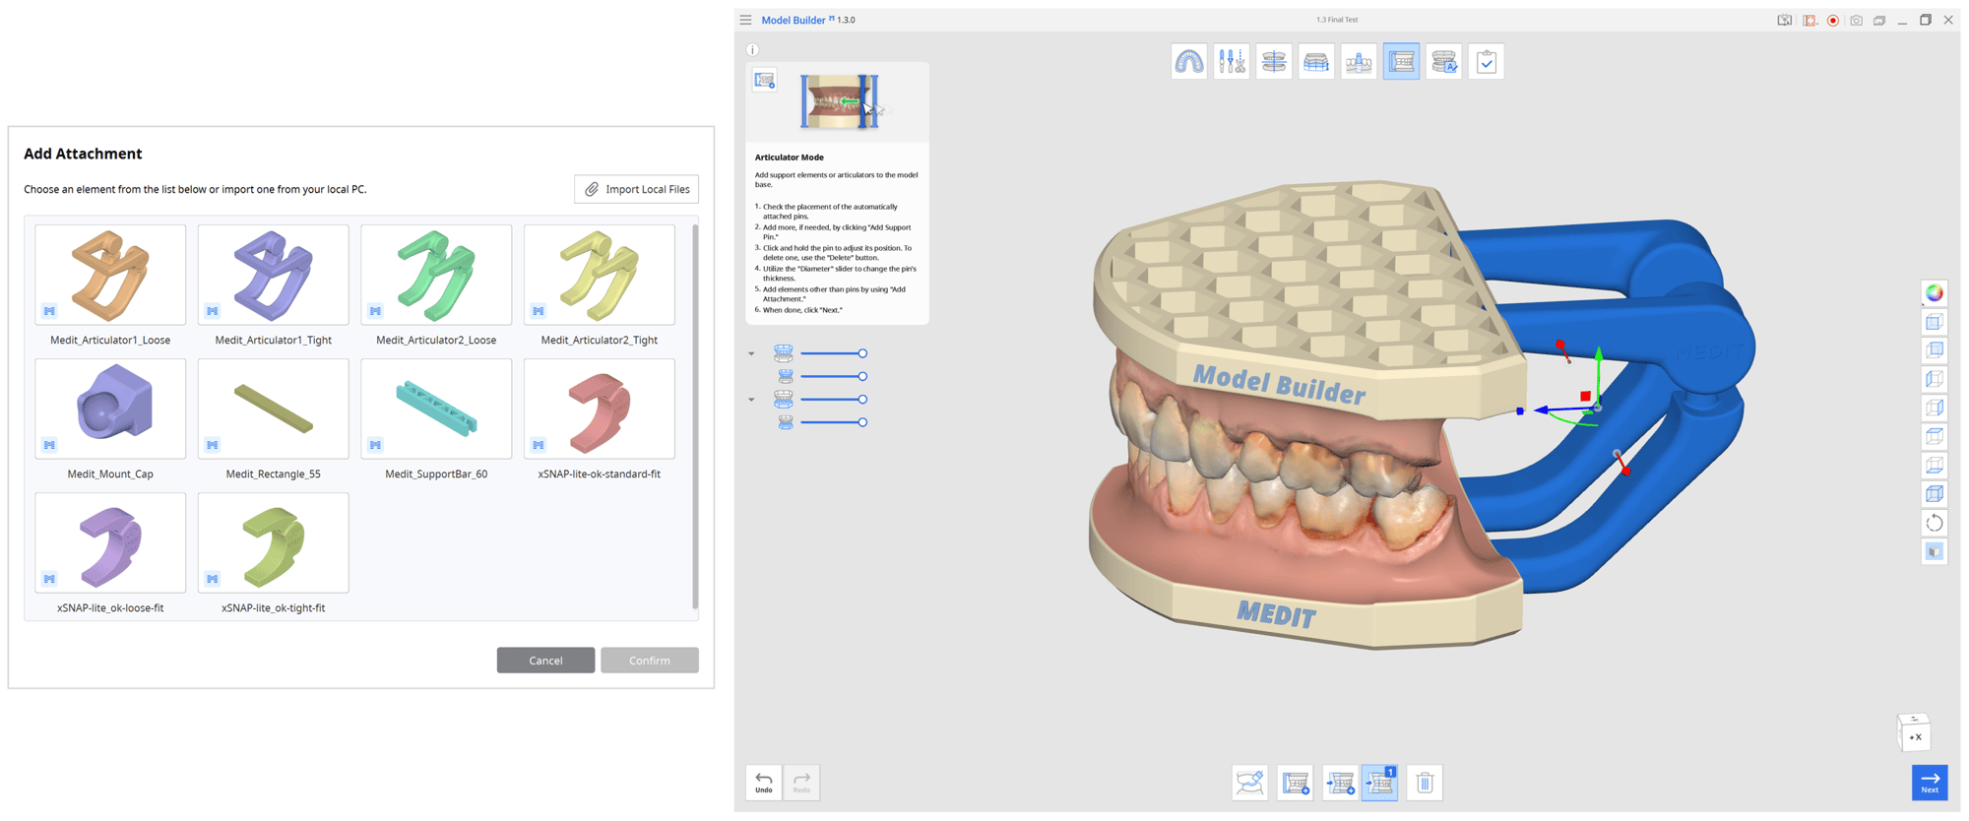Proceed with the blue Next button
The width and height of the screenshot is (1969, 821).
click(x=1929, y=783)
